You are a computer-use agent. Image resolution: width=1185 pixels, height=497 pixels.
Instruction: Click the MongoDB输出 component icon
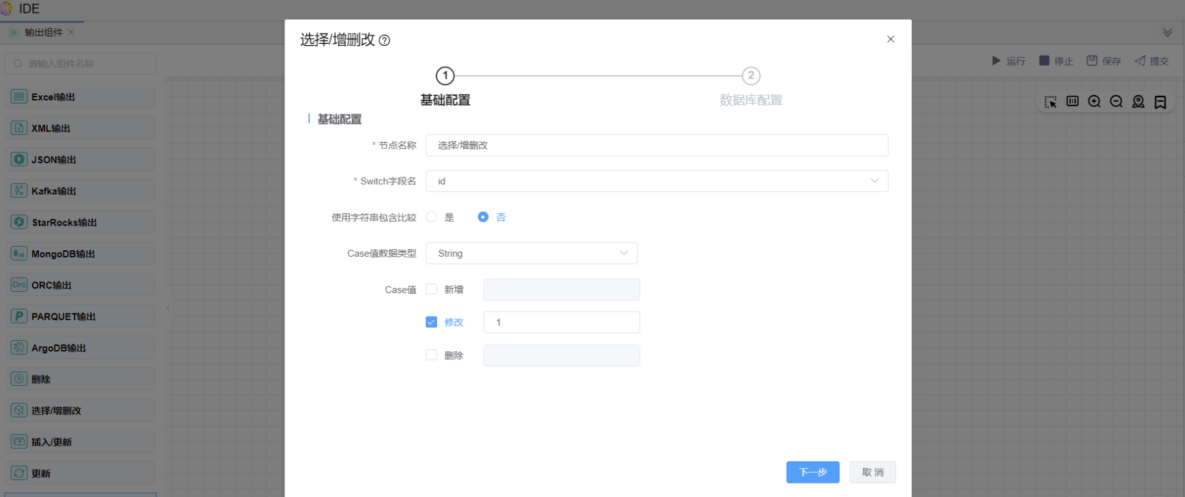click(x=19, y=254)
